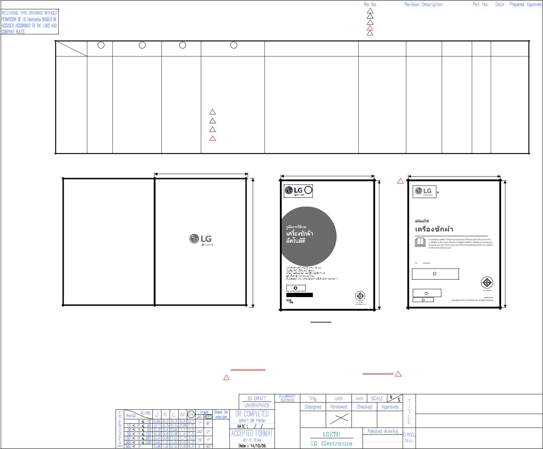Select the 'Slope for ejection' header
Screen dimensions: 543x449
221,414
